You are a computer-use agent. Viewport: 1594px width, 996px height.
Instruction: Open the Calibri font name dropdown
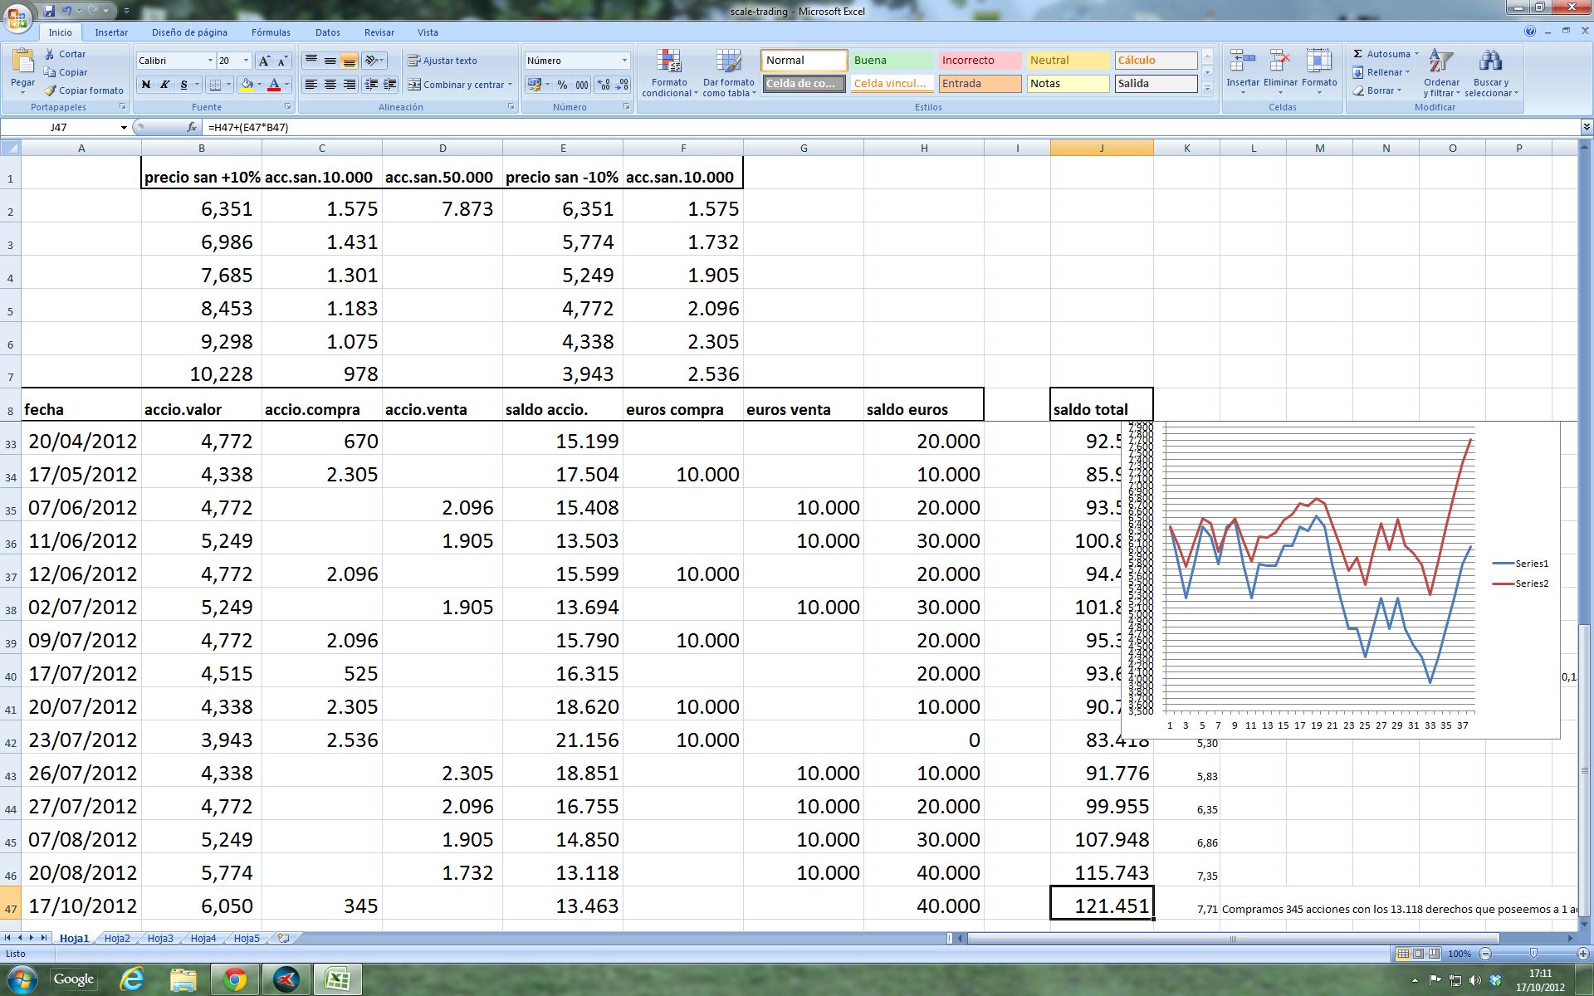(209, 61)
